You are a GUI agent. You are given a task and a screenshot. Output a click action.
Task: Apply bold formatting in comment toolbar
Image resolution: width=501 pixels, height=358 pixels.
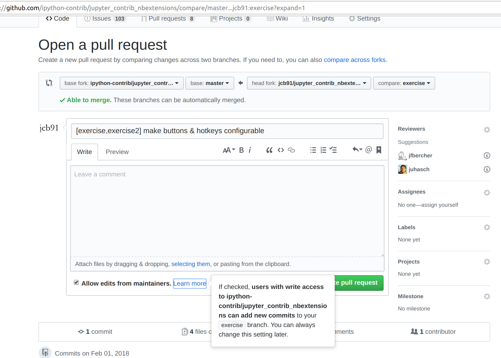pos(241,150)
